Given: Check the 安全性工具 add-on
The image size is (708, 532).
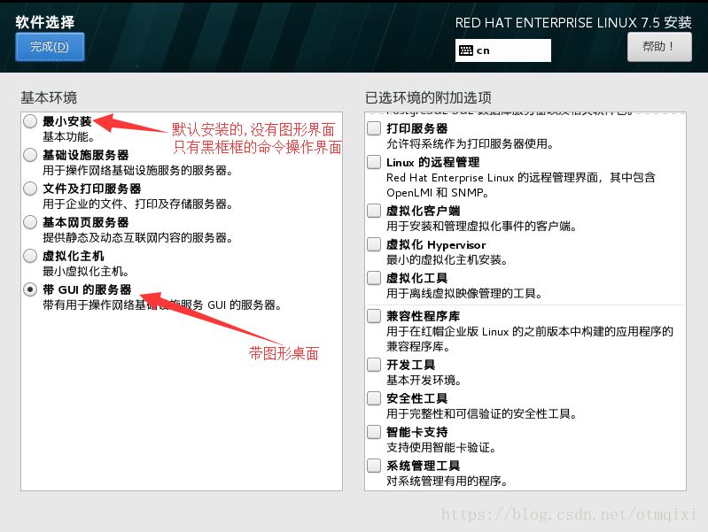Looking at the screenshot, I should coord(374,398).
